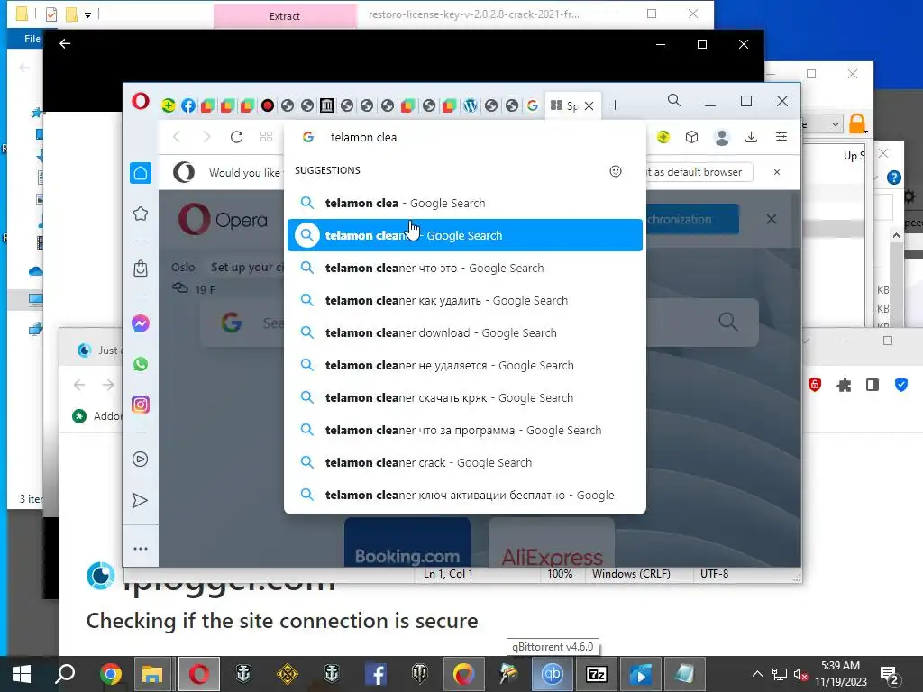This screenshot has height=692, width=923.
Task: Open the AliExpress speed dial tile
Action: pos(552,542)
